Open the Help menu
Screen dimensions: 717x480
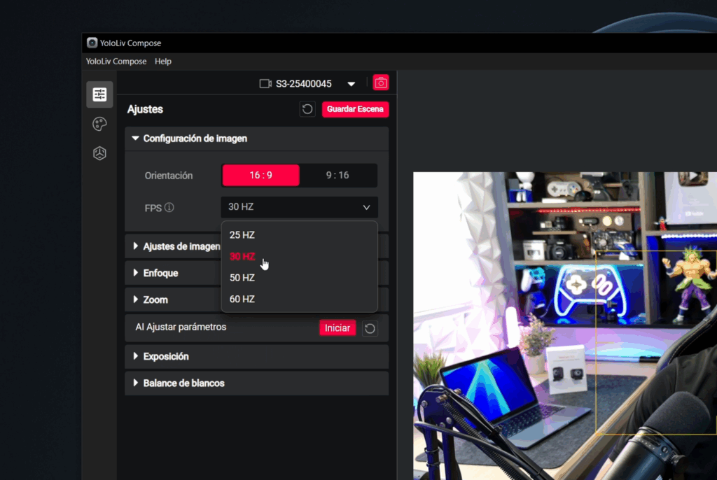[x=163, y=62]
